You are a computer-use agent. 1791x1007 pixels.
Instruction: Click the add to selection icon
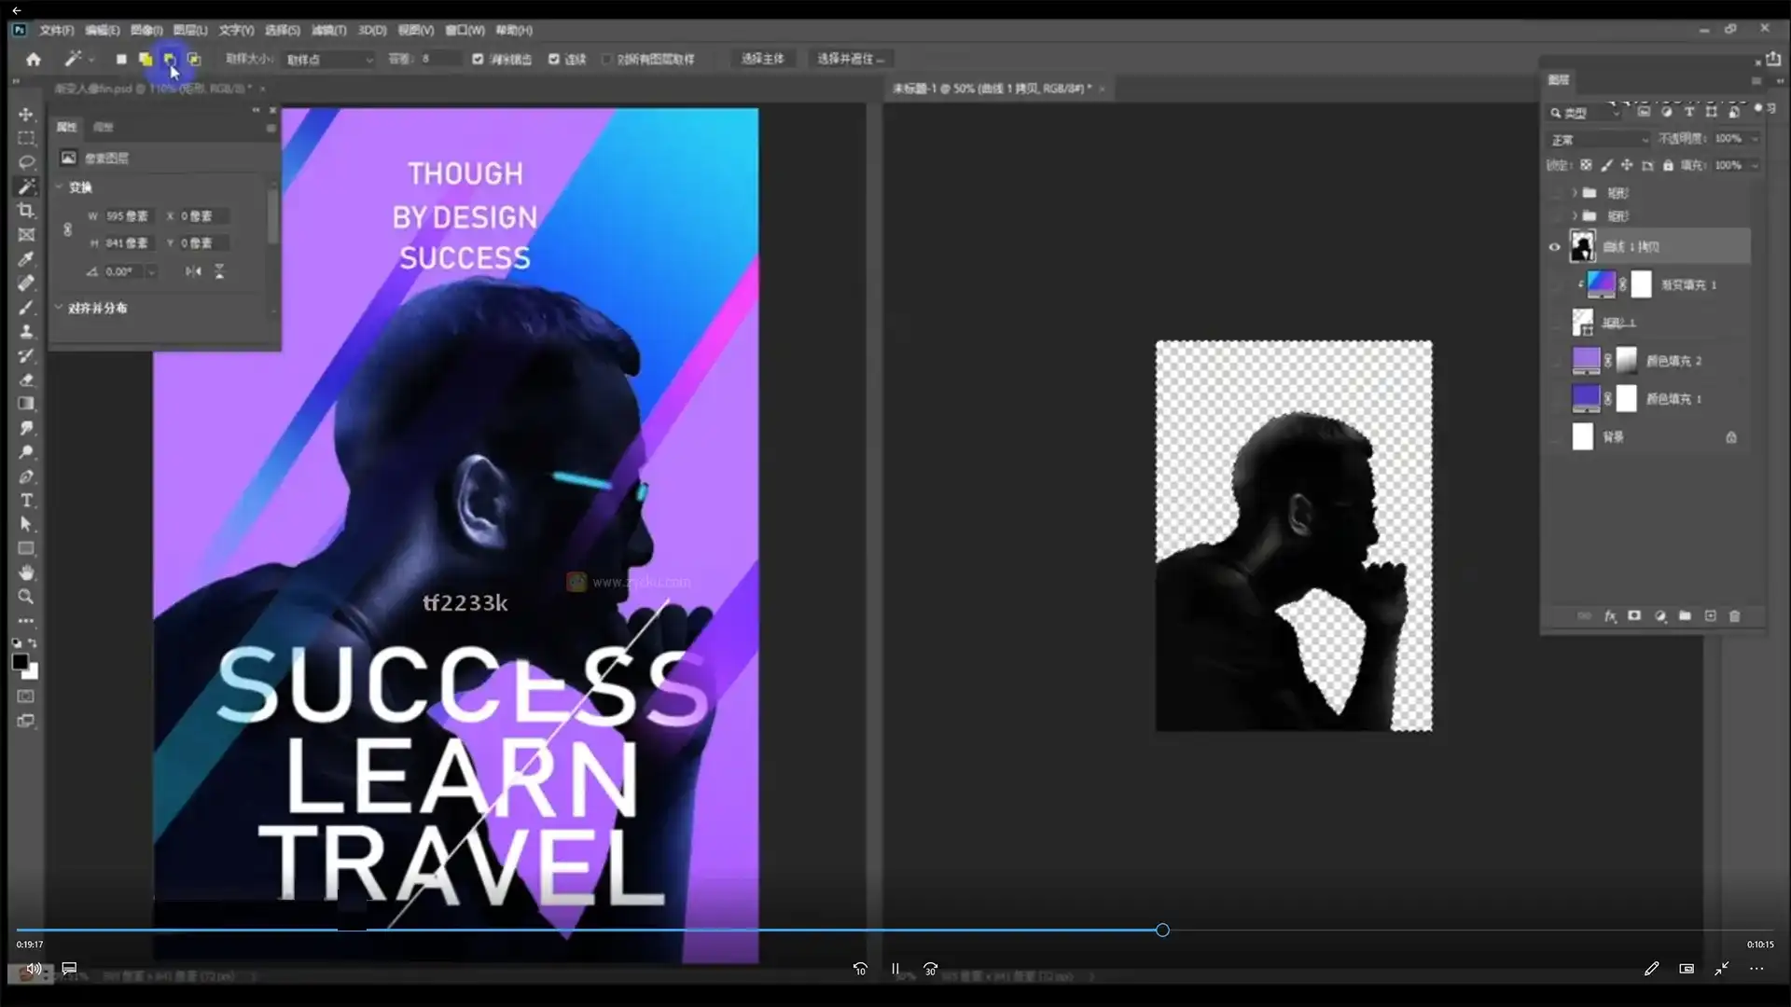click(x=146, y=59)
